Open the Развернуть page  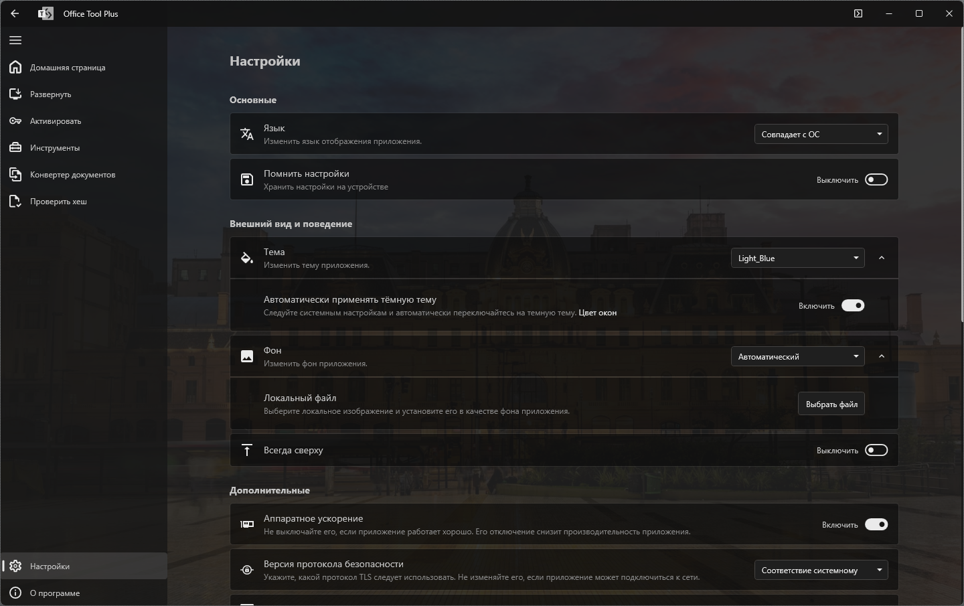[x=84, y=94]
